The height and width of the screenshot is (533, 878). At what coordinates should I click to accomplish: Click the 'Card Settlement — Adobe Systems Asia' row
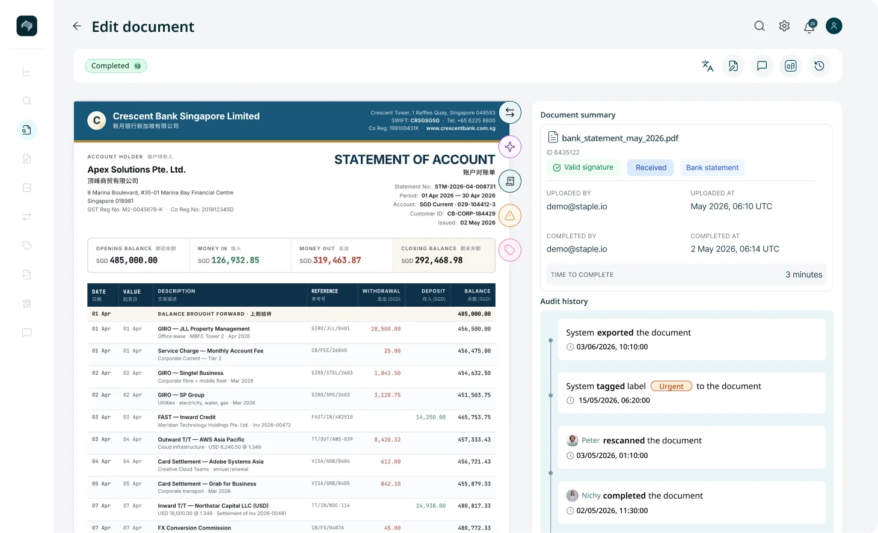pyautogui.click(x=291, y=465)
